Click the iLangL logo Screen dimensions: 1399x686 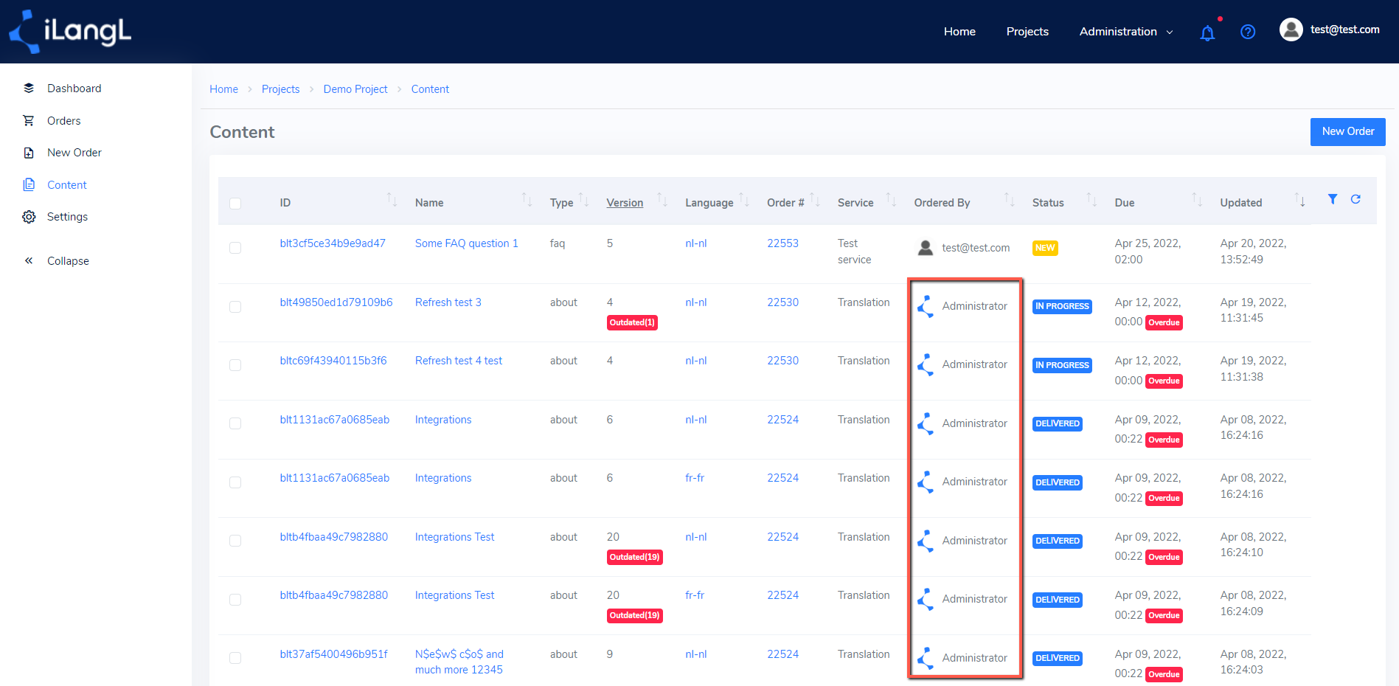[70, 32]
